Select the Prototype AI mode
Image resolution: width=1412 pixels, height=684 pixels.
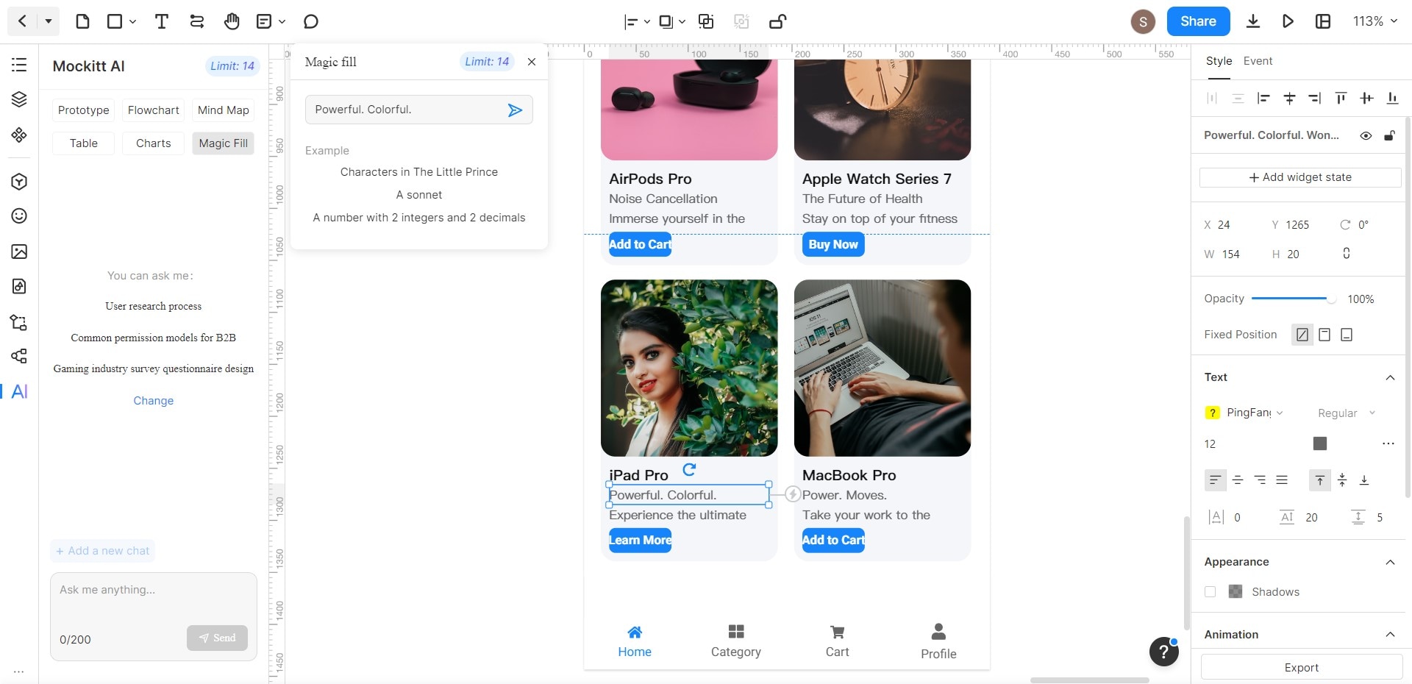tap(83, 110)
